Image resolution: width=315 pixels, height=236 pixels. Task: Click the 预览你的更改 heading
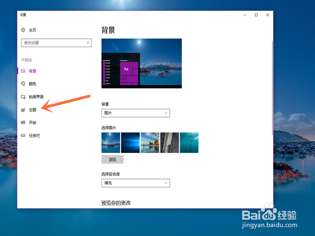pyautogui.click(x=116, y=203)
